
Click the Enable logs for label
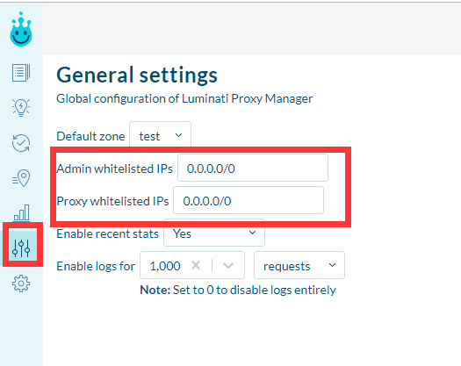point(96,266)
